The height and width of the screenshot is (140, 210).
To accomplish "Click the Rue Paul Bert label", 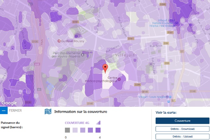I will [x=153, y=66].
